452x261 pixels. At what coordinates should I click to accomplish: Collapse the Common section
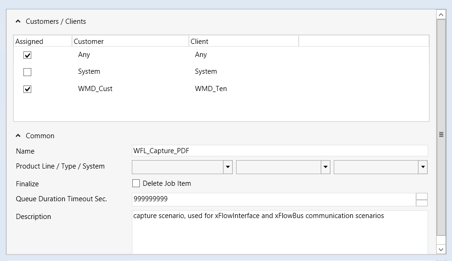18,136
